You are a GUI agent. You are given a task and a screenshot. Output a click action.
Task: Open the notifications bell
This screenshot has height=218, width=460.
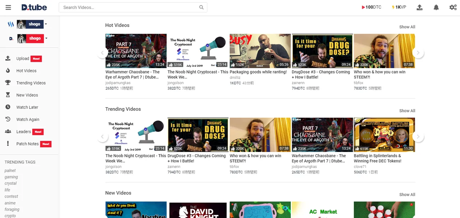[436, 7]
